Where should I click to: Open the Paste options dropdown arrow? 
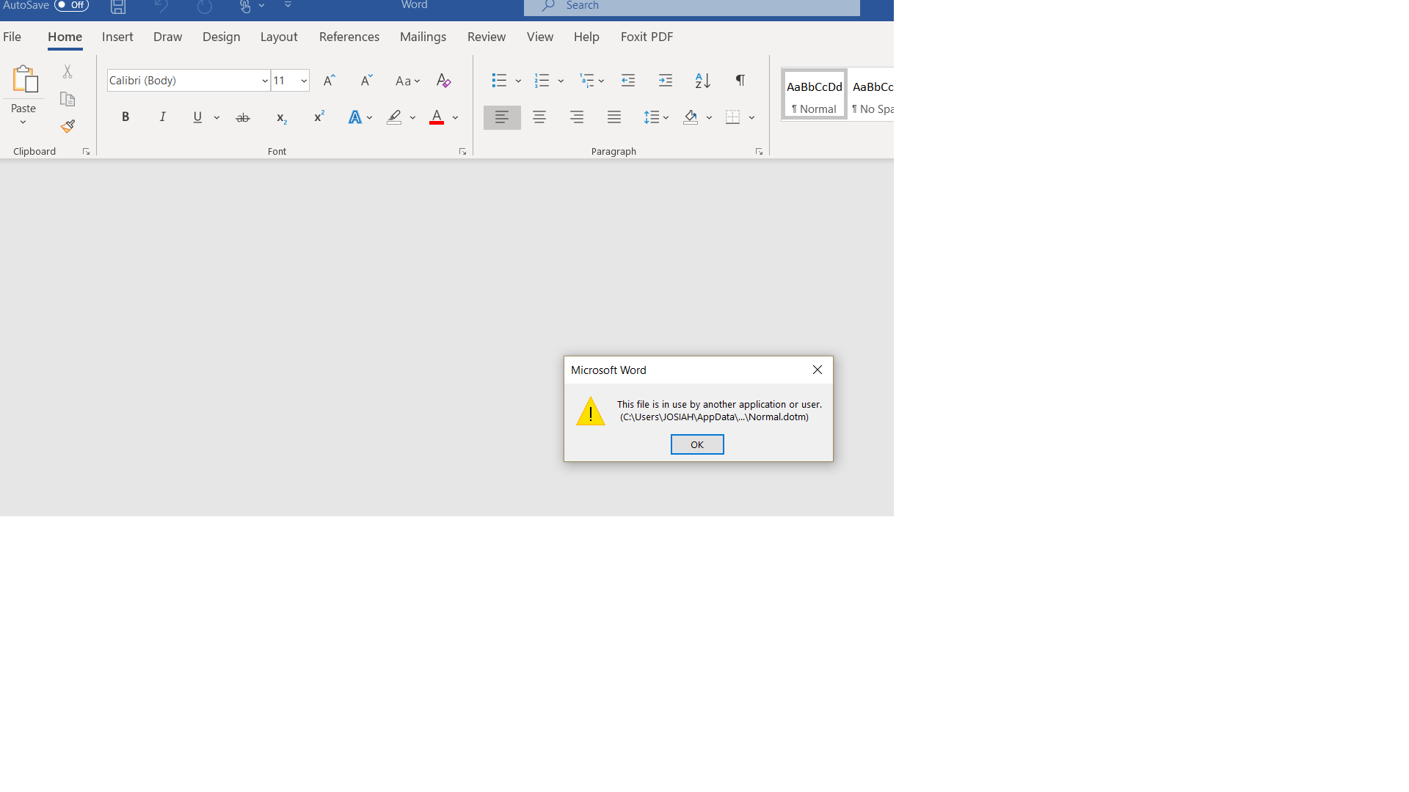pyautogui.click(x=23, y=122)
